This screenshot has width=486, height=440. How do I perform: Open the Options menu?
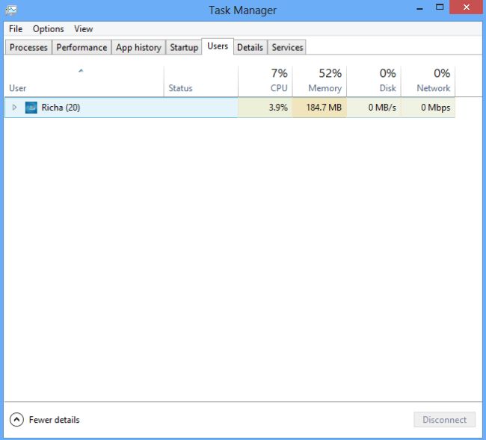coord(49,29)
